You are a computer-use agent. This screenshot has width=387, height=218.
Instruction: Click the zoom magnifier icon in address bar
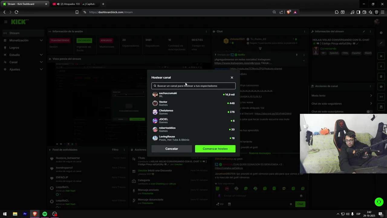pyautogui.click(x=274, y=12)
